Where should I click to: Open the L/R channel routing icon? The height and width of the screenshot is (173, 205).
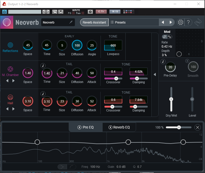[x=129, y=12]
